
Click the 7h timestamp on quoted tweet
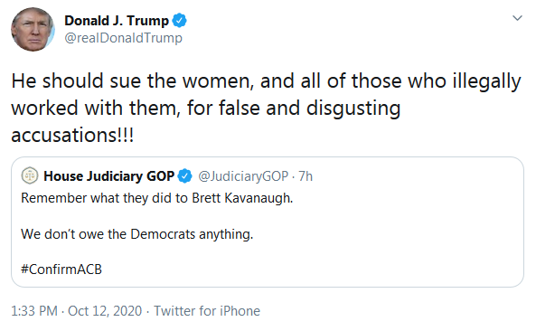click(306, 176)
